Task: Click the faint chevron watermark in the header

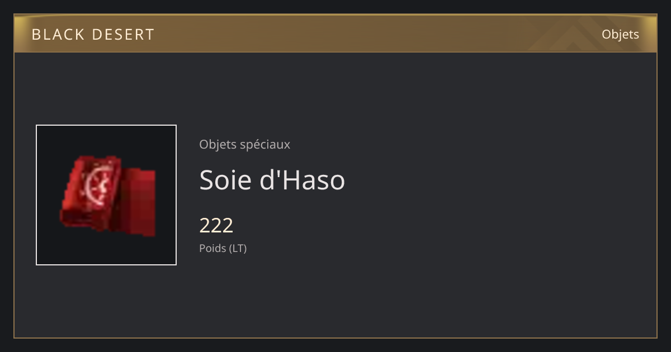Action: (582, 35)
